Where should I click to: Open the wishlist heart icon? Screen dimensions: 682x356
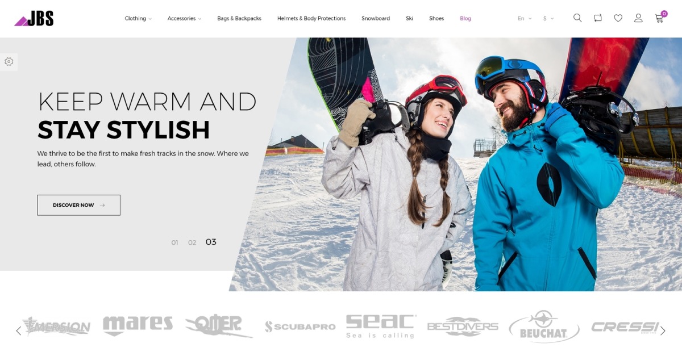[x=618, y=18]
